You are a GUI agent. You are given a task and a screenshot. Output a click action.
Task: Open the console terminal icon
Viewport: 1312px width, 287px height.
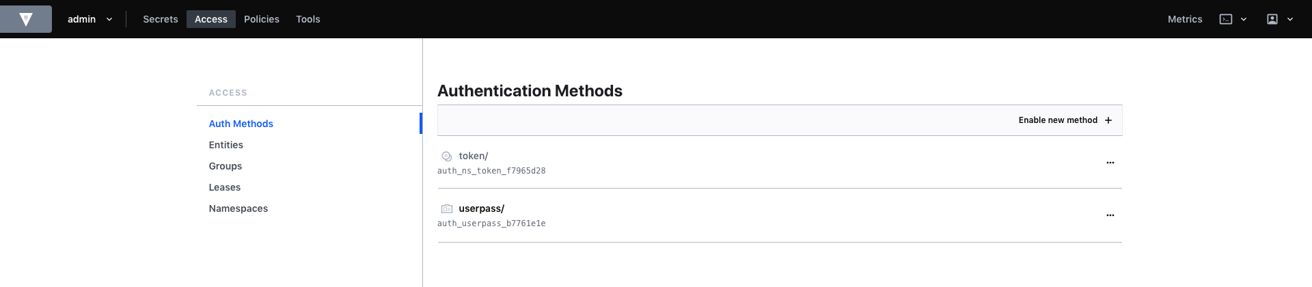pyautogui.click(x=1226, y=19)
